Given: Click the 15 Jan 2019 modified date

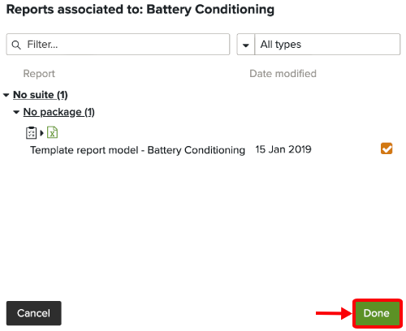Looking at the screenshot, I should tap(283, 149).
